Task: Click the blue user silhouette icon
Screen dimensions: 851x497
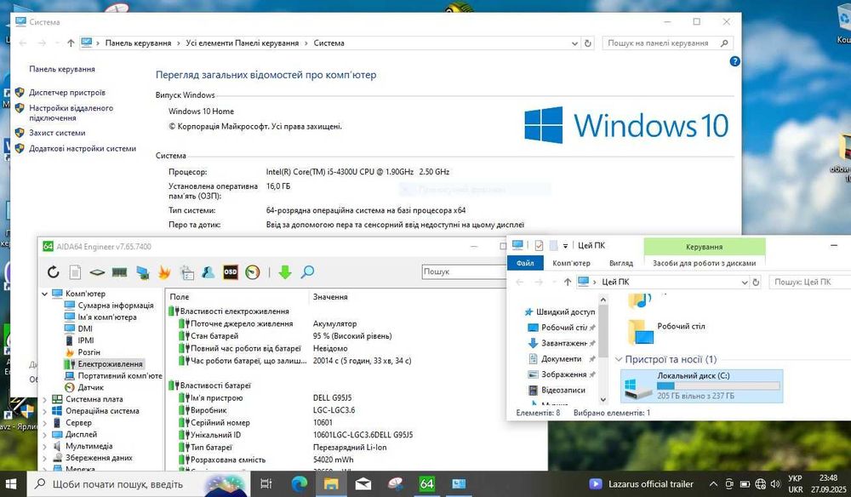Action: pos(208,271)
